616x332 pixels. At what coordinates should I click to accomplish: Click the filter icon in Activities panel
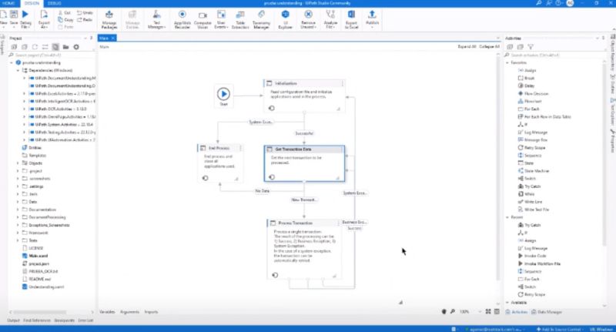point(531,47)
